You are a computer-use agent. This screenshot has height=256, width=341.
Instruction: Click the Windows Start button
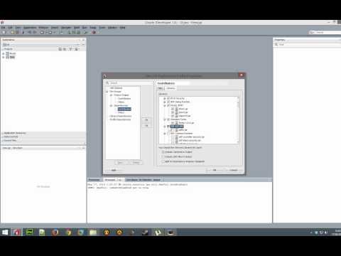(x=5, y=233)
